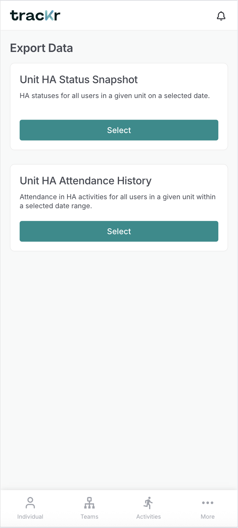Tap the Activities running figure icon
Image resolution: width=238 pixels, height=528 pixels.
click(148, 503)
